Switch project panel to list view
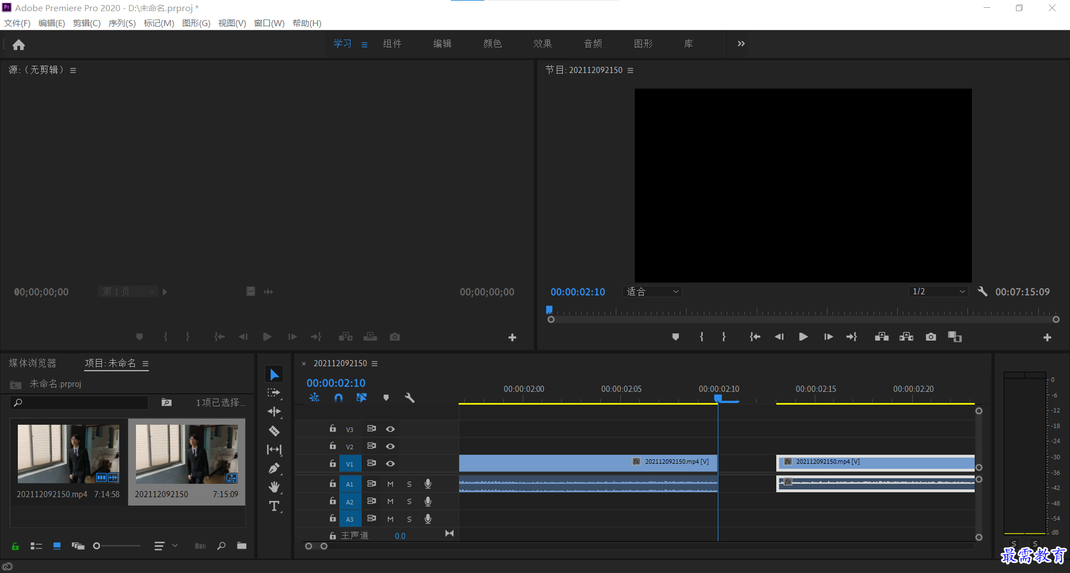This screenshot has width=1070, height=573. [36, 546]
